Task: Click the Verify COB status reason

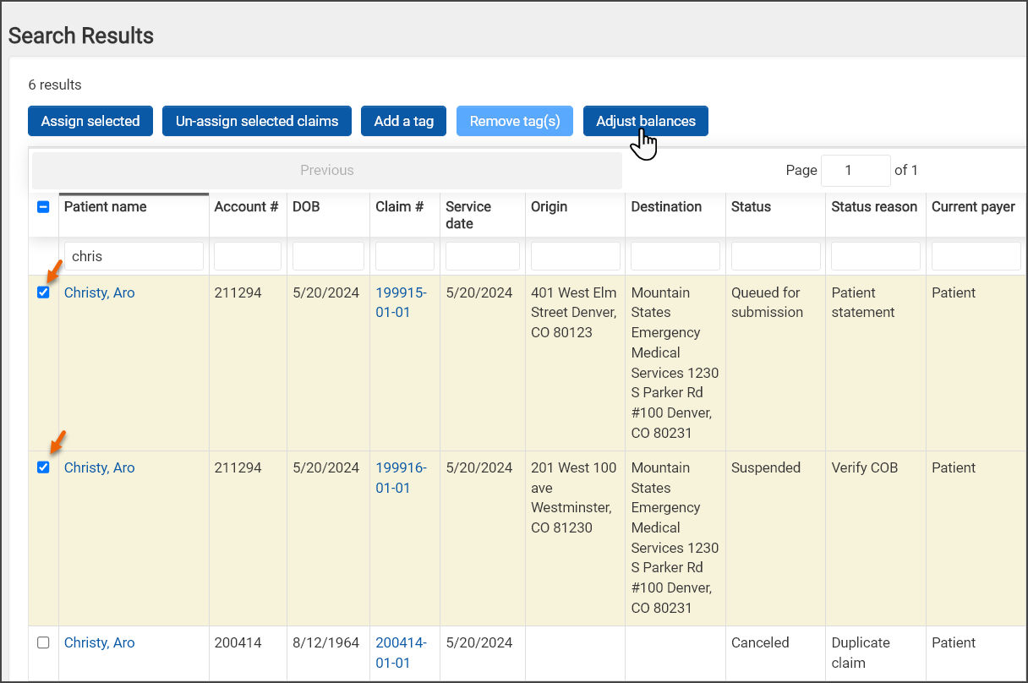Action: click(865, 467)
